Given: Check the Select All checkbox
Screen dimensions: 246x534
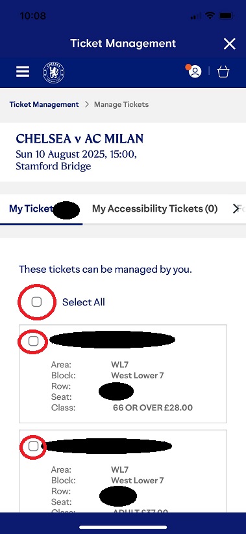Looking at the screenshot, I should (x=36, y=302).
